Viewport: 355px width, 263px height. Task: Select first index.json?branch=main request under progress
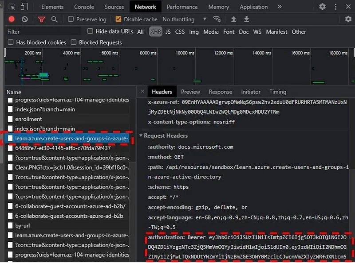pyautogui.click(x=68, y=109)
